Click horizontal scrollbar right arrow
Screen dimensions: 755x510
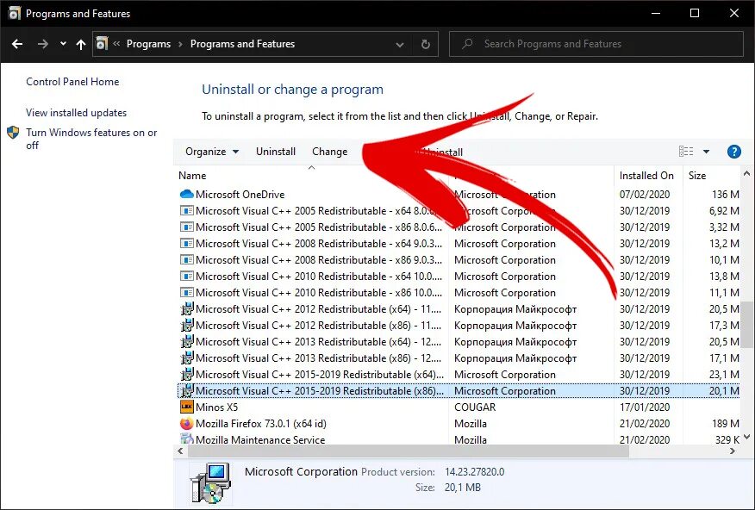pos(733,451)
